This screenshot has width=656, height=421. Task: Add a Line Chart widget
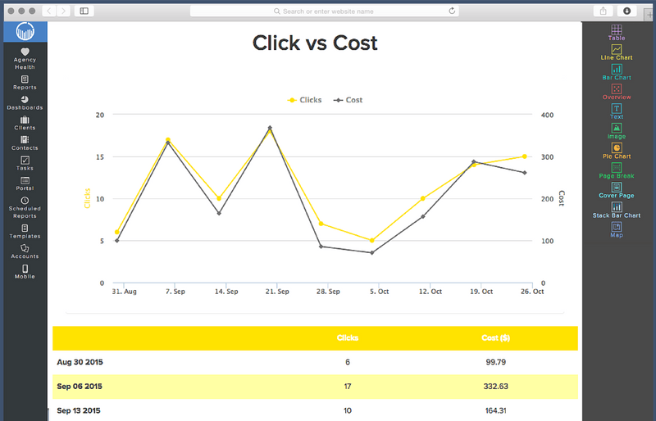617,52
